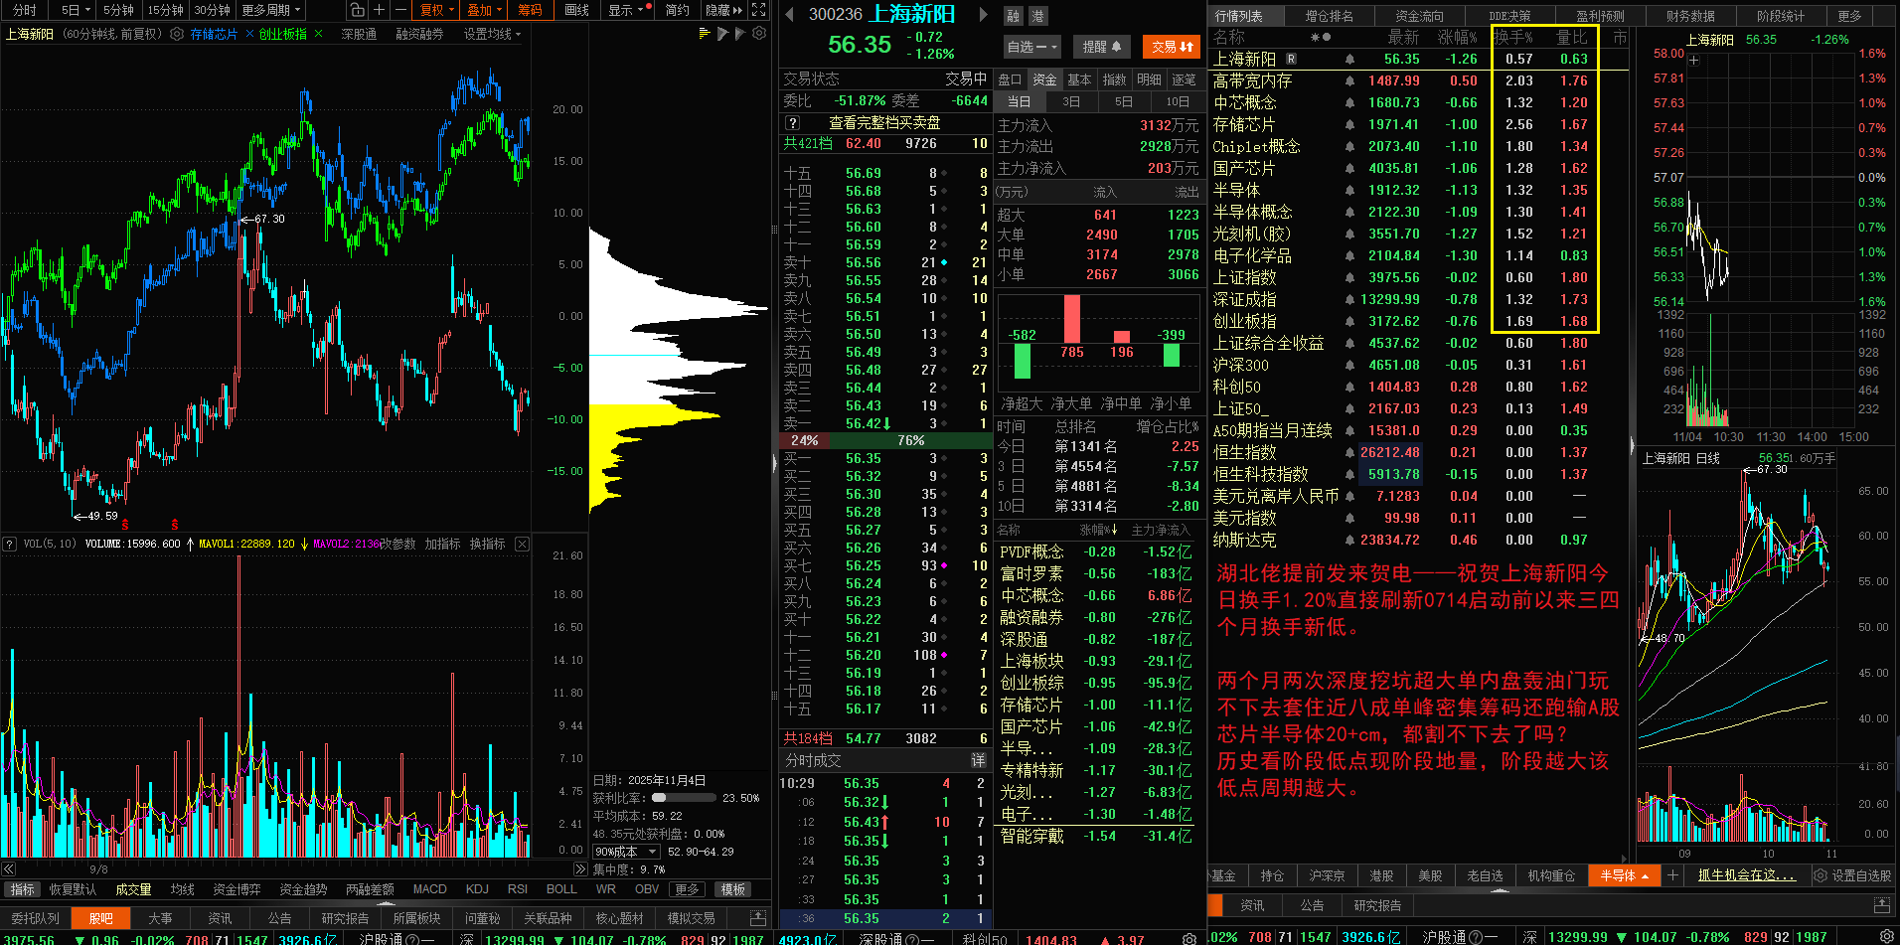Click 换指标 to change indicator
The height and width of the screenshot is (945, 1900).
[x=487, y=544]
